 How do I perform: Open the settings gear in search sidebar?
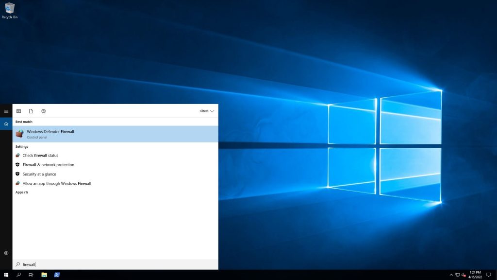click(x=6, y=253)
